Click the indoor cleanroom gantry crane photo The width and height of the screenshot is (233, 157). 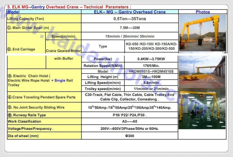[x=202, y=108]
